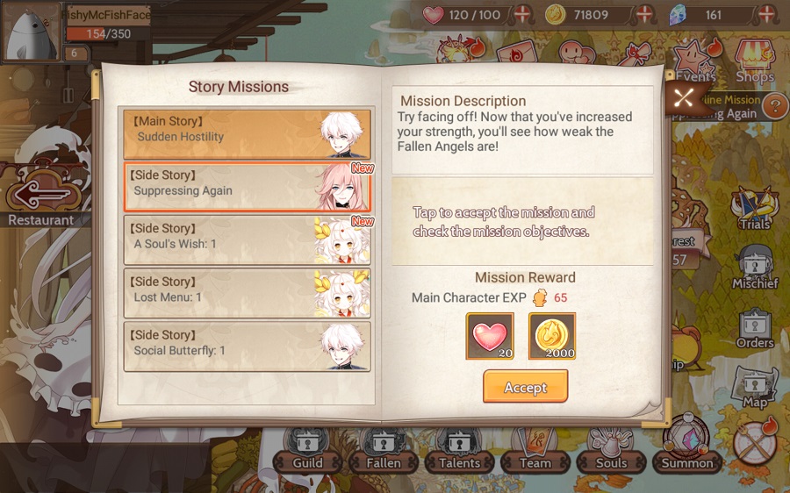Open the Shops icon
Viewport: 790px width, 493px height.
(x=754, y=61)
